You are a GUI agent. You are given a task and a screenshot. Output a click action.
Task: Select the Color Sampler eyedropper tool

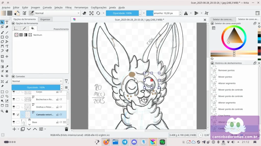7,67
